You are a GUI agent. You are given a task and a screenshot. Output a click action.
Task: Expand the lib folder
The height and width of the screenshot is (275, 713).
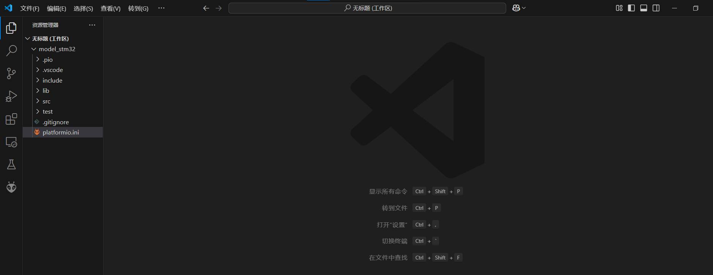(63, 91)
